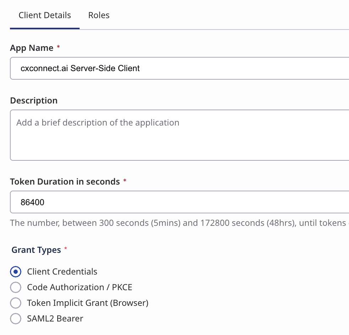
Task: Choose the Code Authorization / PKCE radio button
Action: pos(16,287)
